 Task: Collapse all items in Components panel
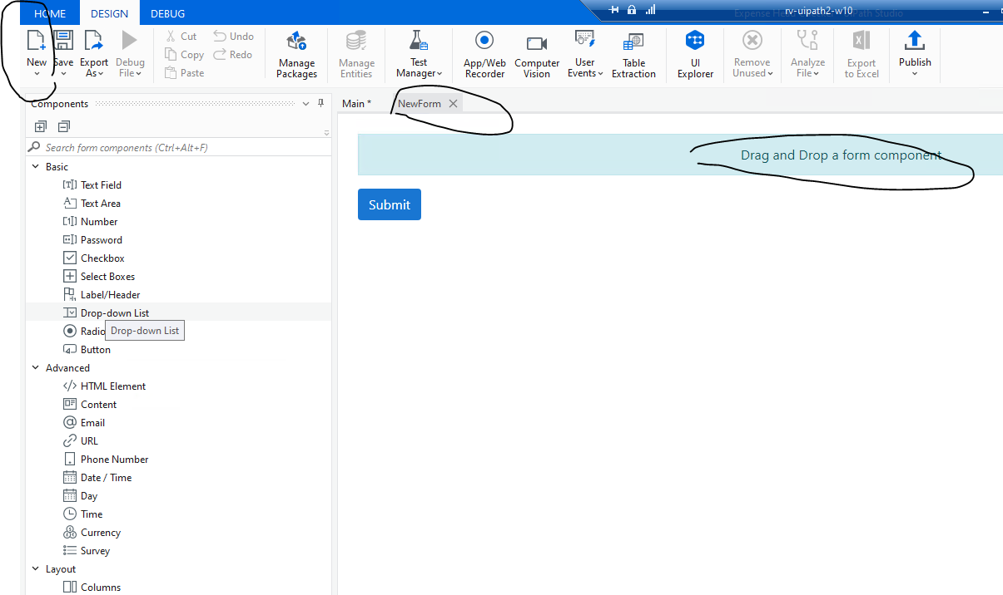click(x=64, y=126)
